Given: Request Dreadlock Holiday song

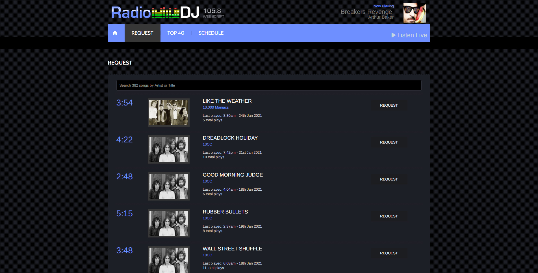Looking at the screenshot, I should click(x=389, y=142).
